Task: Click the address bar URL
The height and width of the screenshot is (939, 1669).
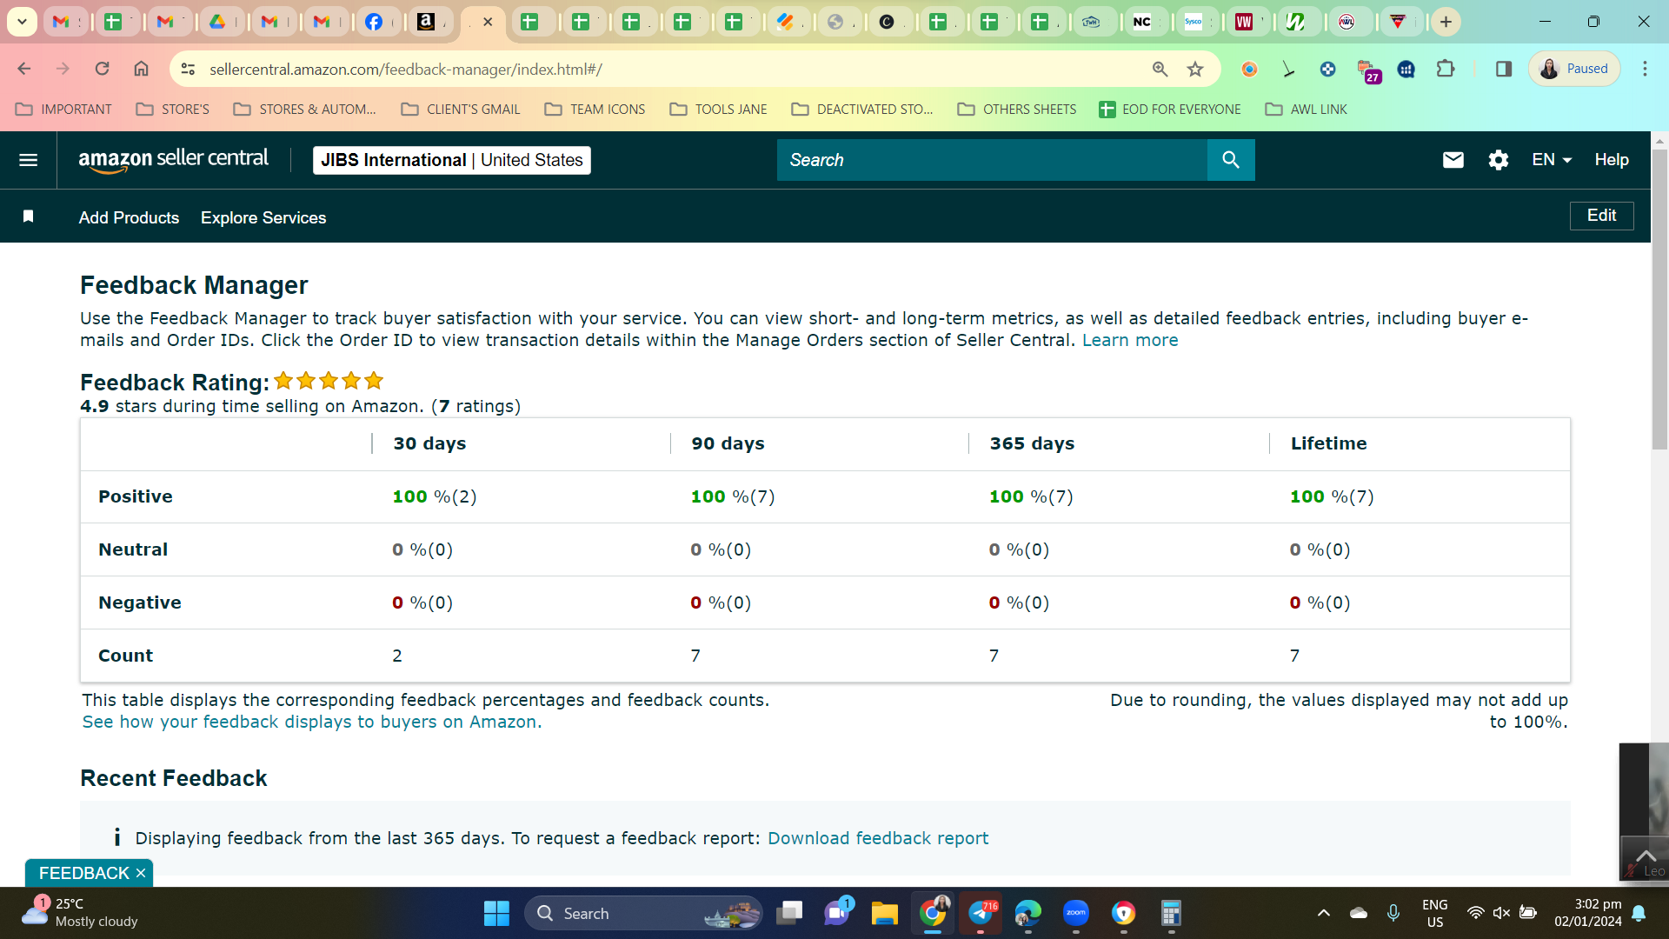Action: click(x=406, y=69)
